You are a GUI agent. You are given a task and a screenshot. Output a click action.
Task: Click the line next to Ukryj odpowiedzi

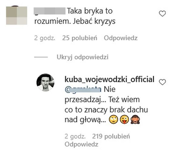pyautogui.click(x=41, y=57)
